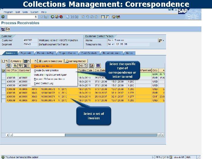This screenshot has width=212, height=159.
Task: Click the yellow Help icon
Action: 114,17
